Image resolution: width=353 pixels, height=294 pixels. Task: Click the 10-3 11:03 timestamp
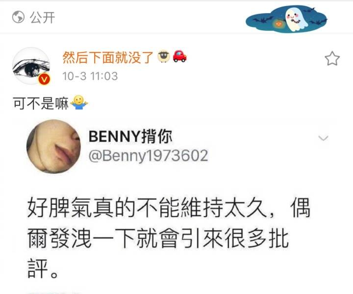[x=90, y=76]
